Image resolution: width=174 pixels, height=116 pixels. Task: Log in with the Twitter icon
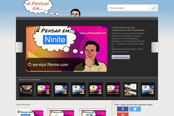coord(135,109)
